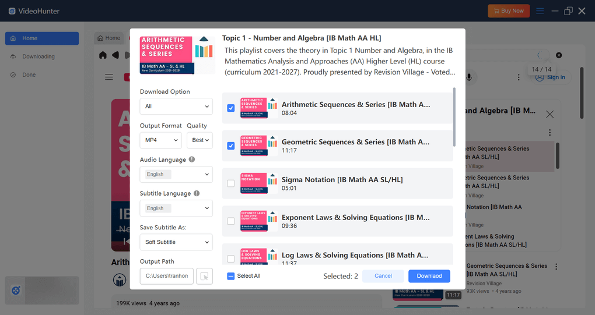The image size is (595, 315).
Task: Open the Download Option dropdown
Action: (x=176, y=107)
